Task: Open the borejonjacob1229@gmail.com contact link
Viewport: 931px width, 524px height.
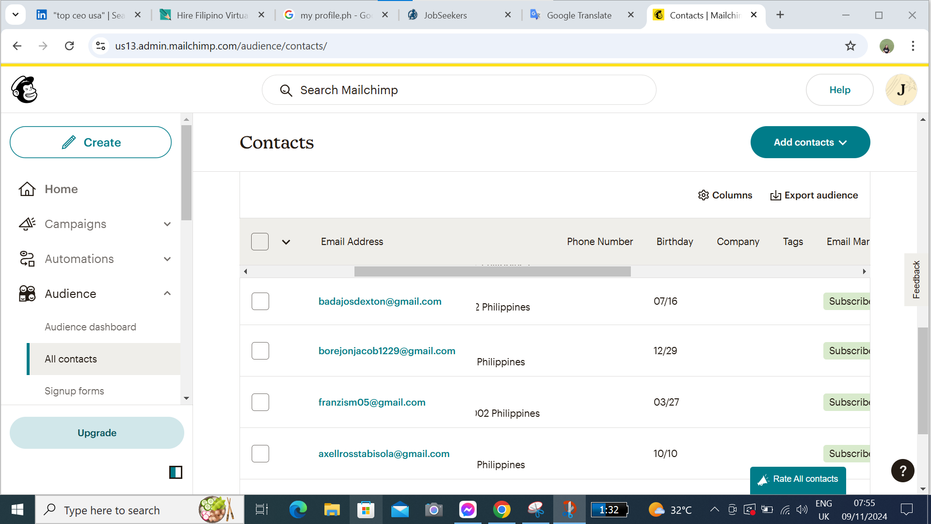Action: (386, 351)
